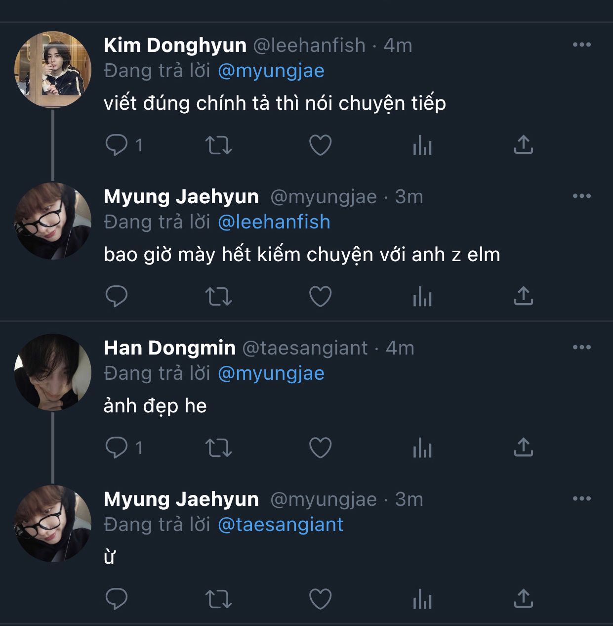The image size is (613, 626).
Task: View analytics on Myung Jaehyun's "ừ" reply
Action: [x=422, y=599]
